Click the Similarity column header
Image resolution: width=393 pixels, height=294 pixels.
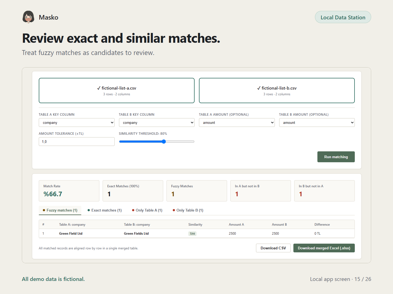195,225
